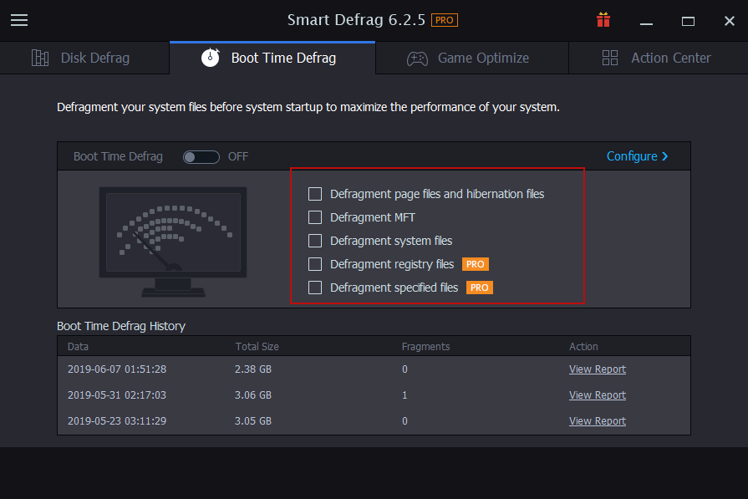Switch to the Disk Defrag tab

tap(84, 58)
